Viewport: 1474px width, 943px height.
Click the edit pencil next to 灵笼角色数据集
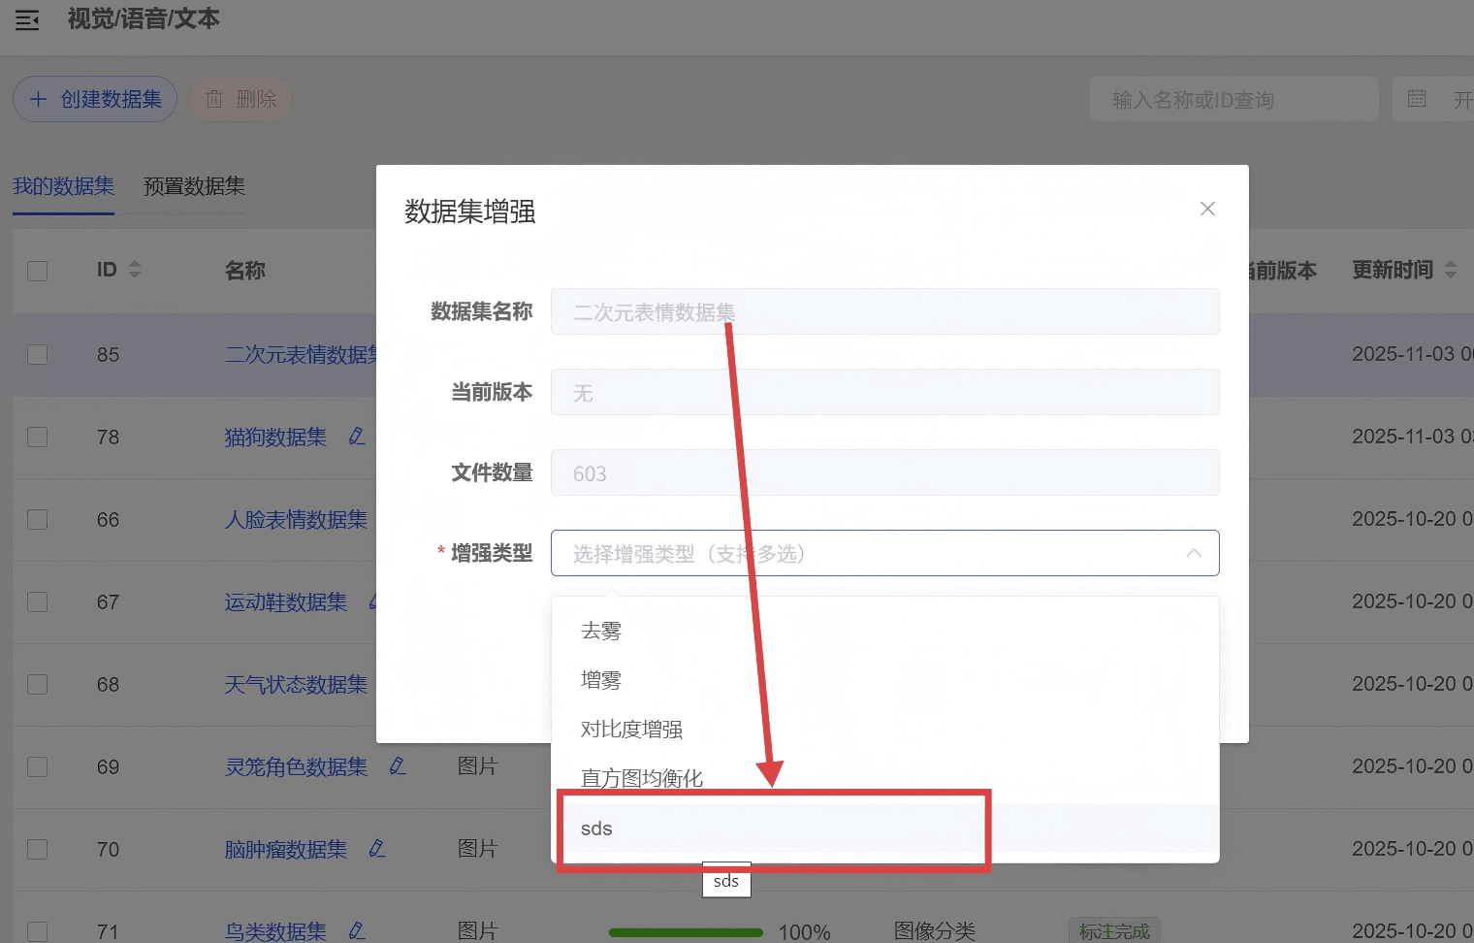(398, 766)
